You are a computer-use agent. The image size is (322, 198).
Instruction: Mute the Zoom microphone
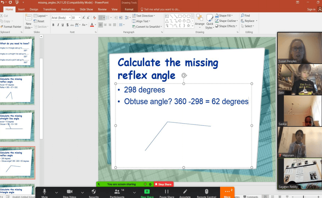click(45, 192)
